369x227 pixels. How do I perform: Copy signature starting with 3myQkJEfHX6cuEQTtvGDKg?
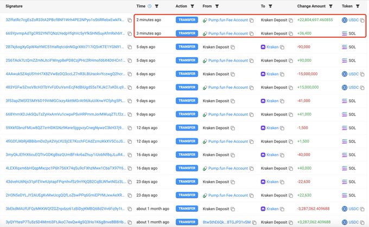[130, 155]
